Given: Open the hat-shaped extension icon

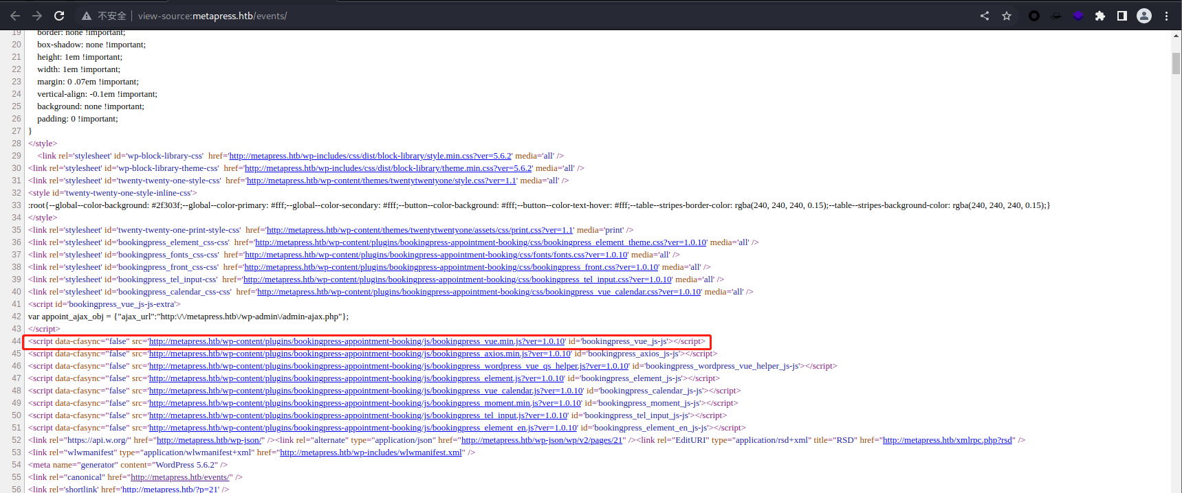Looking at the screenshot, I should point(1056,16).
